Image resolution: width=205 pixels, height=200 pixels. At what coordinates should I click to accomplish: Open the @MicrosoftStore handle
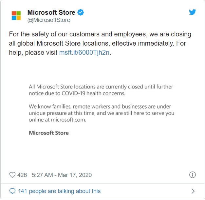click(49, 20)
